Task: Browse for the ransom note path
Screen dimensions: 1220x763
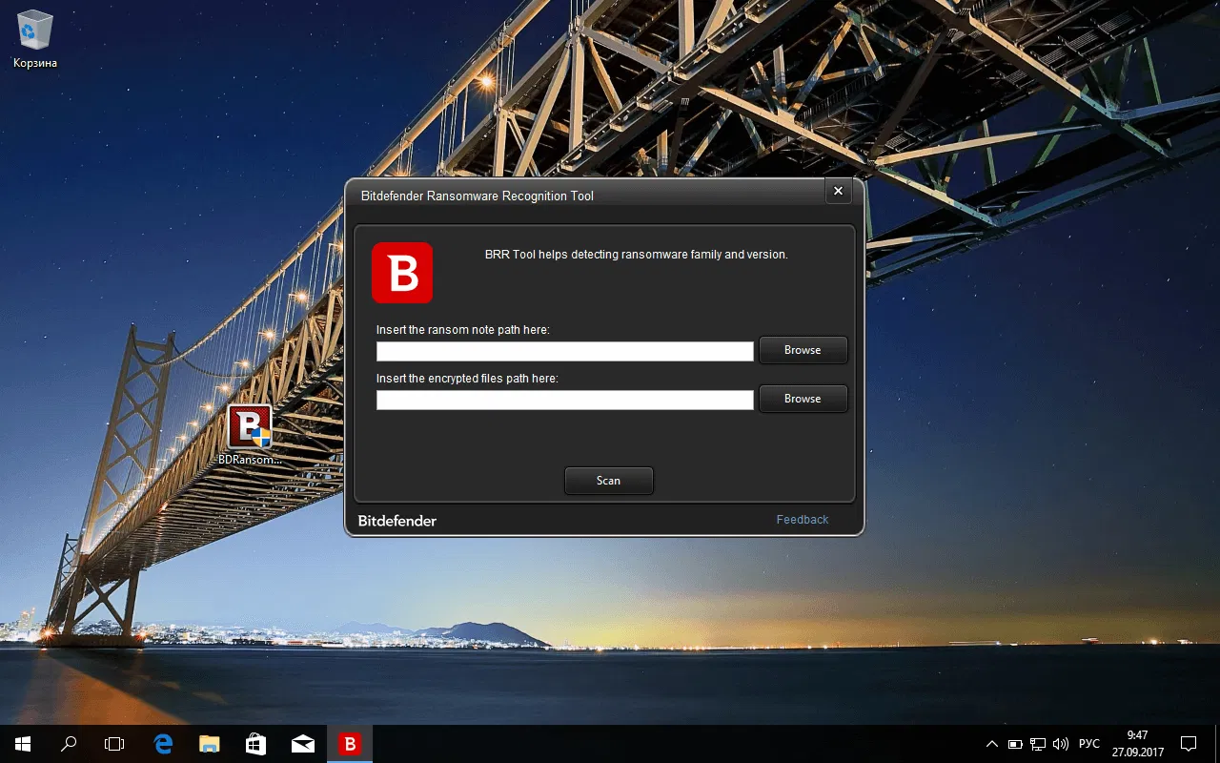Action: pos(803,350)
